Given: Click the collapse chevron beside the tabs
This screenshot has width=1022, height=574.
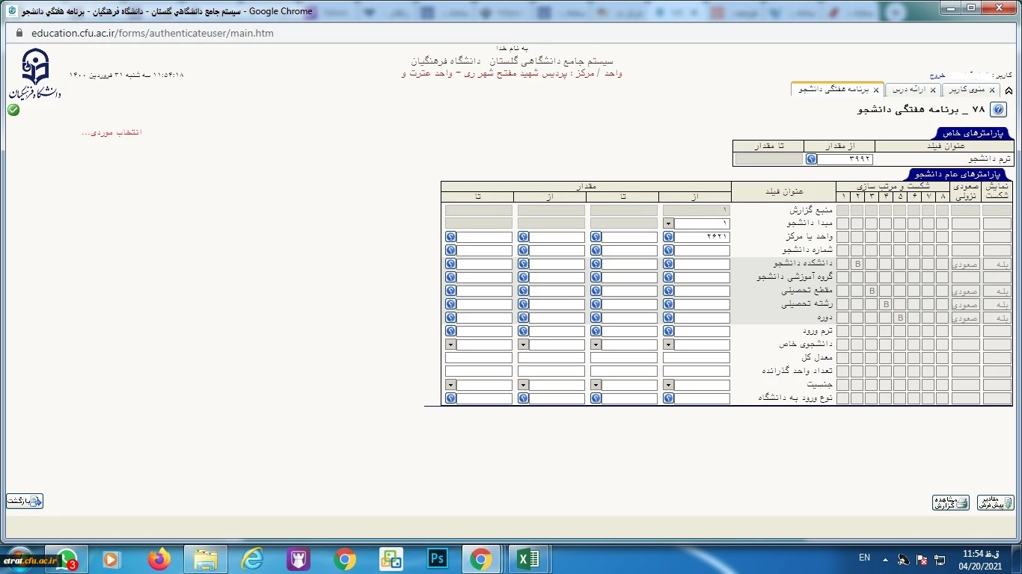Looking at the screenshot, I should coord(1009,90).
